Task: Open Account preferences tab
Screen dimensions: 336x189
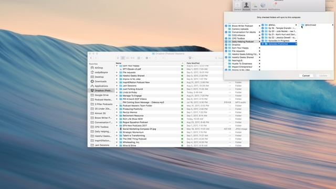Action: pyautogui.click(x=246, y=6)
